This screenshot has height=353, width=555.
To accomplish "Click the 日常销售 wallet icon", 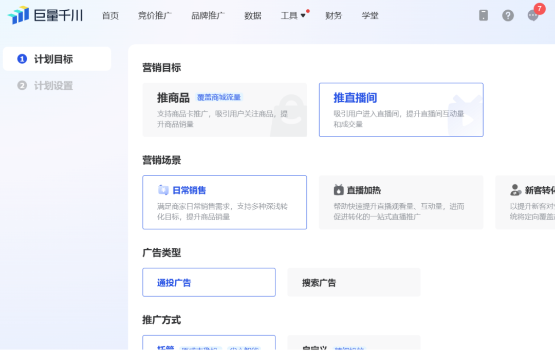I will pyautogui.click(x=163, y=190).
